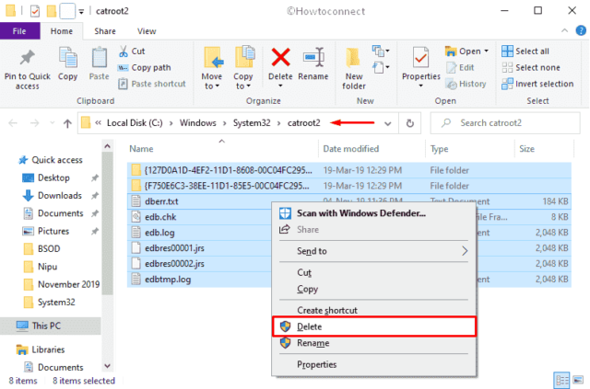
Task: Choose Cut from the context menu
Action: pos(374,272)
